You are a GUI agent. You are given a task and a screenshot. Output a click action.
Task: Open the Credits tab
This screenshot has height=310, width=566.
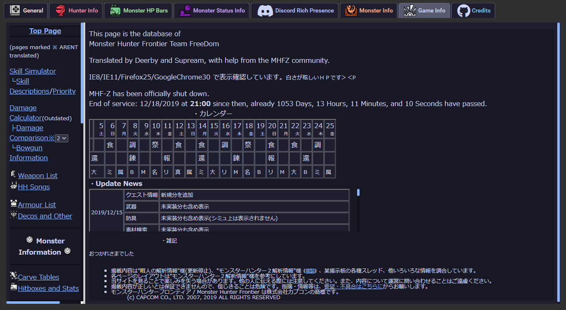tap(473, 10)
